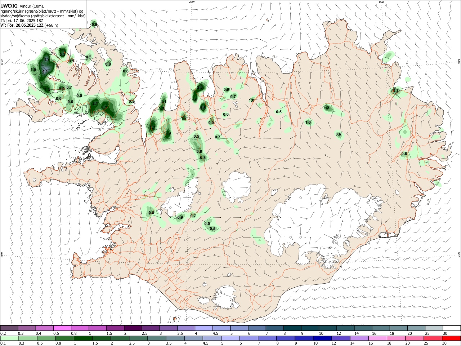Screen dimensions: 461x346
Task: Select the bright red swatch ending the lower legend
Action: pyautogui.click(x=451, y=338)
